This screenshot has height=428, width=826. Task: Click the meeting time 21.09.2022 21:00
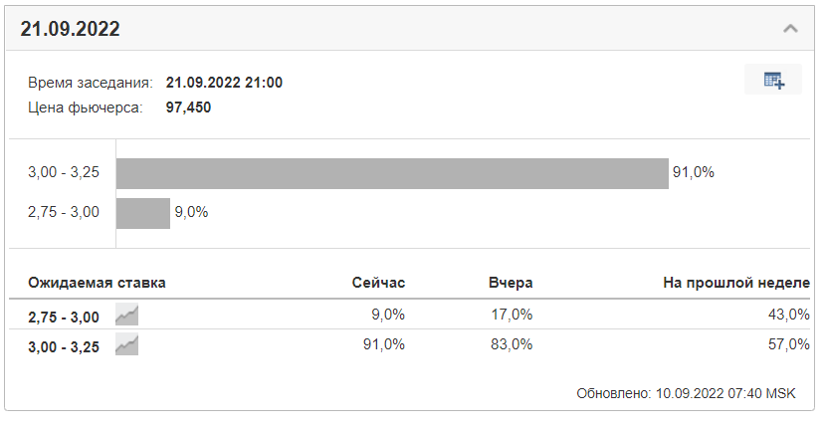(224, 83)
